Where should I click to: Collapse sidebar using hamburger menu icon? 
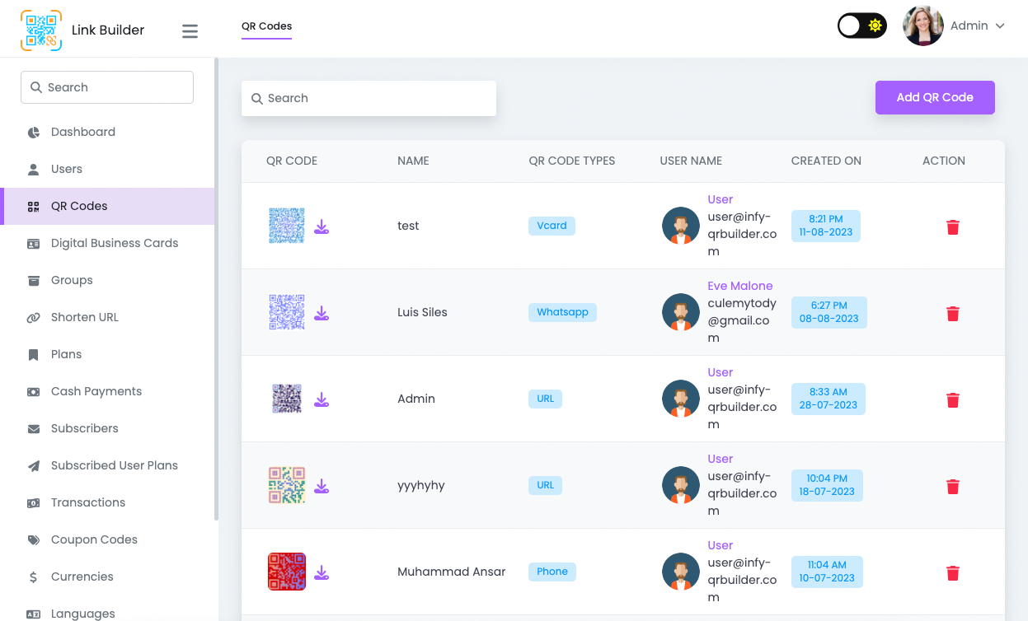(x=190, y=31)
